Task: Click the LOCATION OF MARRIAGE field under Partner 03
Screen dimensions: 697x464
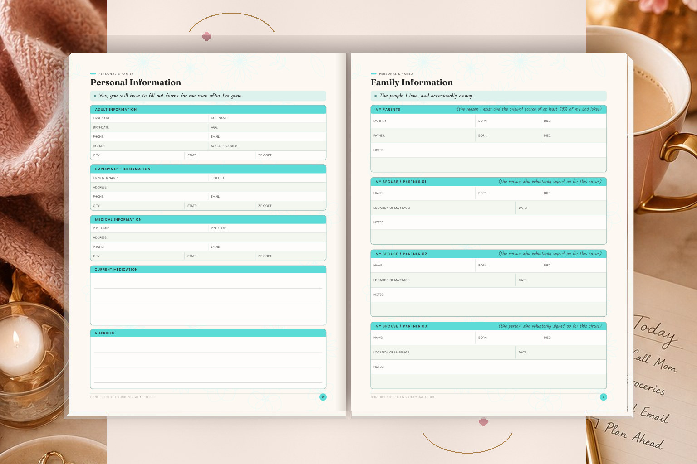Action: coord(443,352)
